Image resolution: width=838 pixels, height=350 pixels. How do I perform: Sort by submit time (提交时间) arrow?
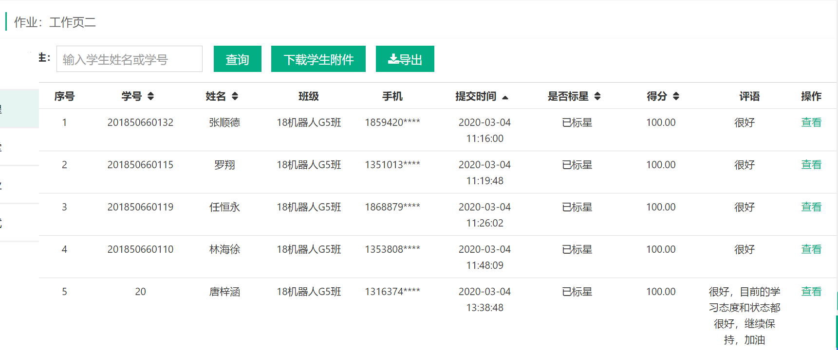click(x=505, y=97)
